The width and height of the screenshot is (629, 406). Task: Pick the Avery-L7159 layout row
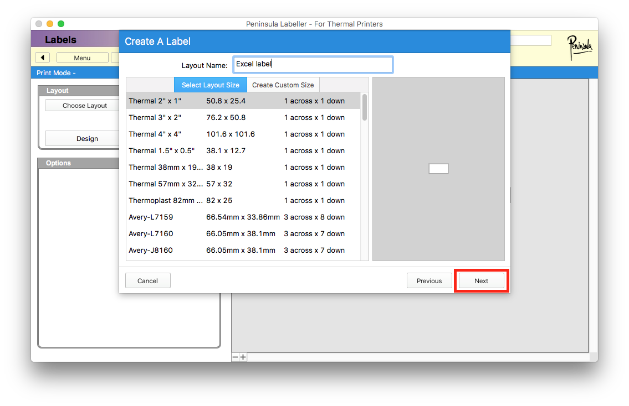(x=243, y=217)
